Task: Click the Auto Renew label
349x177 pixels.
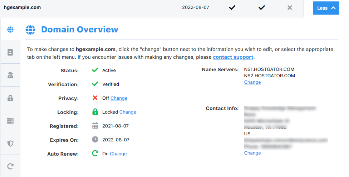Action: (63, 154)
